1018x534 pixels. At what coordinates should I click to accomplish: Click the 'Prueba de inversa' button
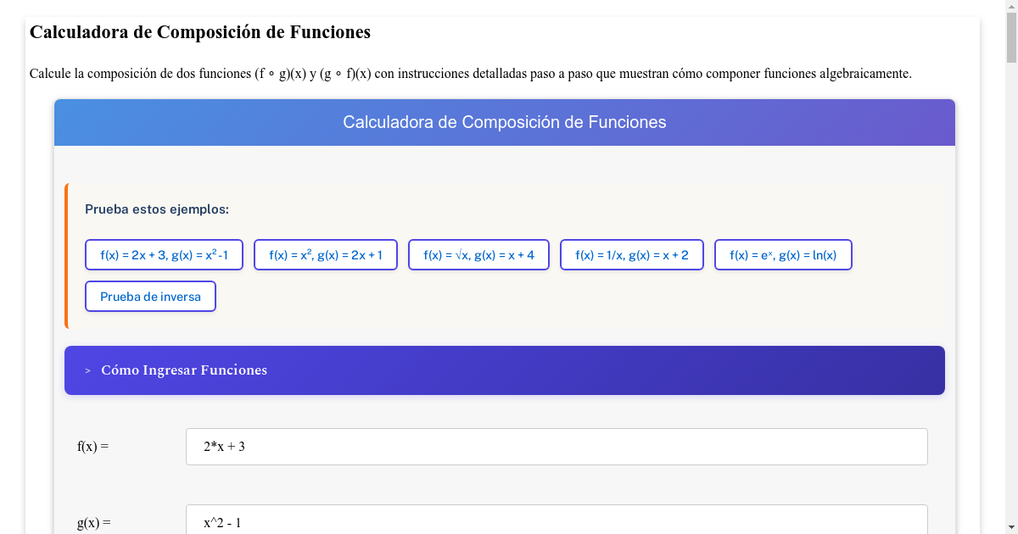150,296
